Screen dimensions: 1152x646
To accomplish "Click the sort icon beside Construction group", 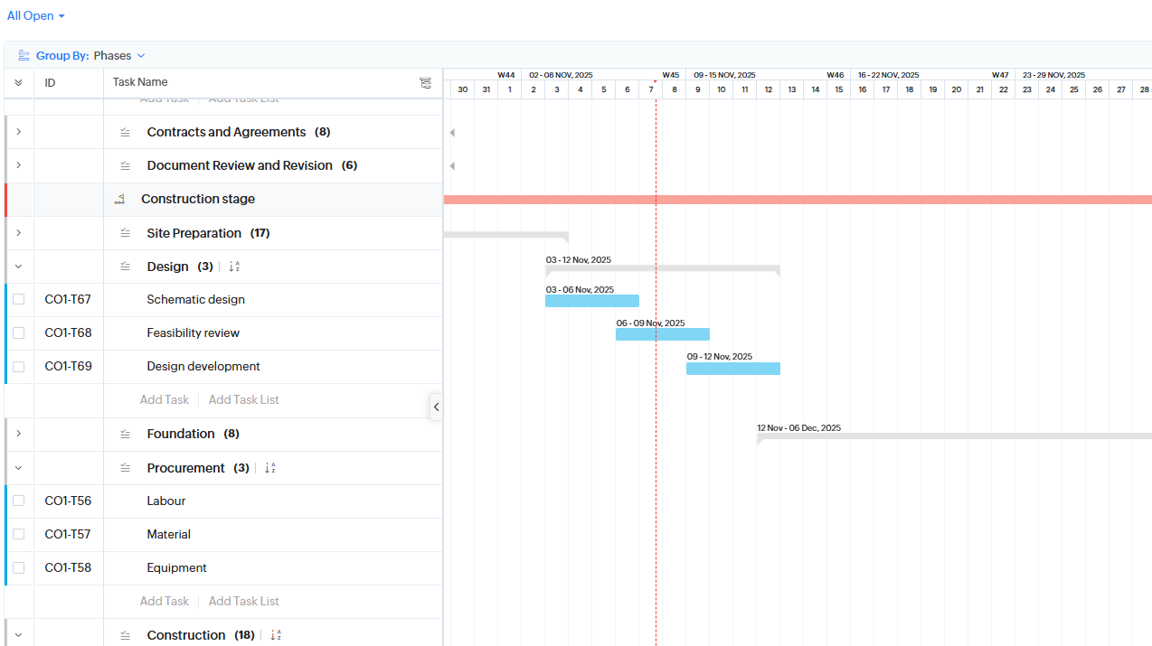I will click(x=275, y=634).
